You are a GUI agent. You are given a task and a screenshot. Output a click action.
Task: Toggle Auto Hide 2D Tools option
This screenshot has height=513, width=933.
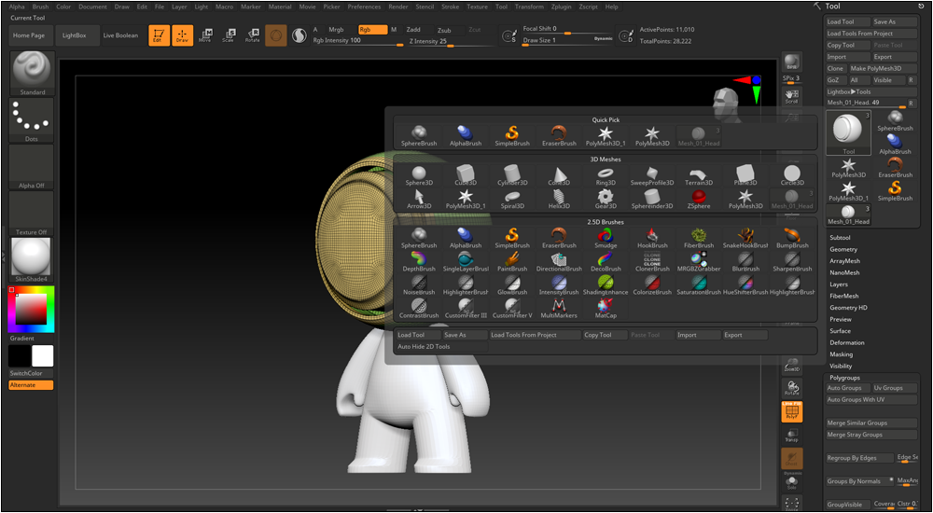[425, 346]
